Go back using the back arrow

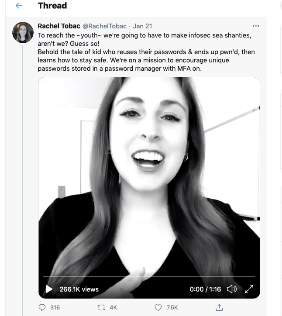coord(18,6)
